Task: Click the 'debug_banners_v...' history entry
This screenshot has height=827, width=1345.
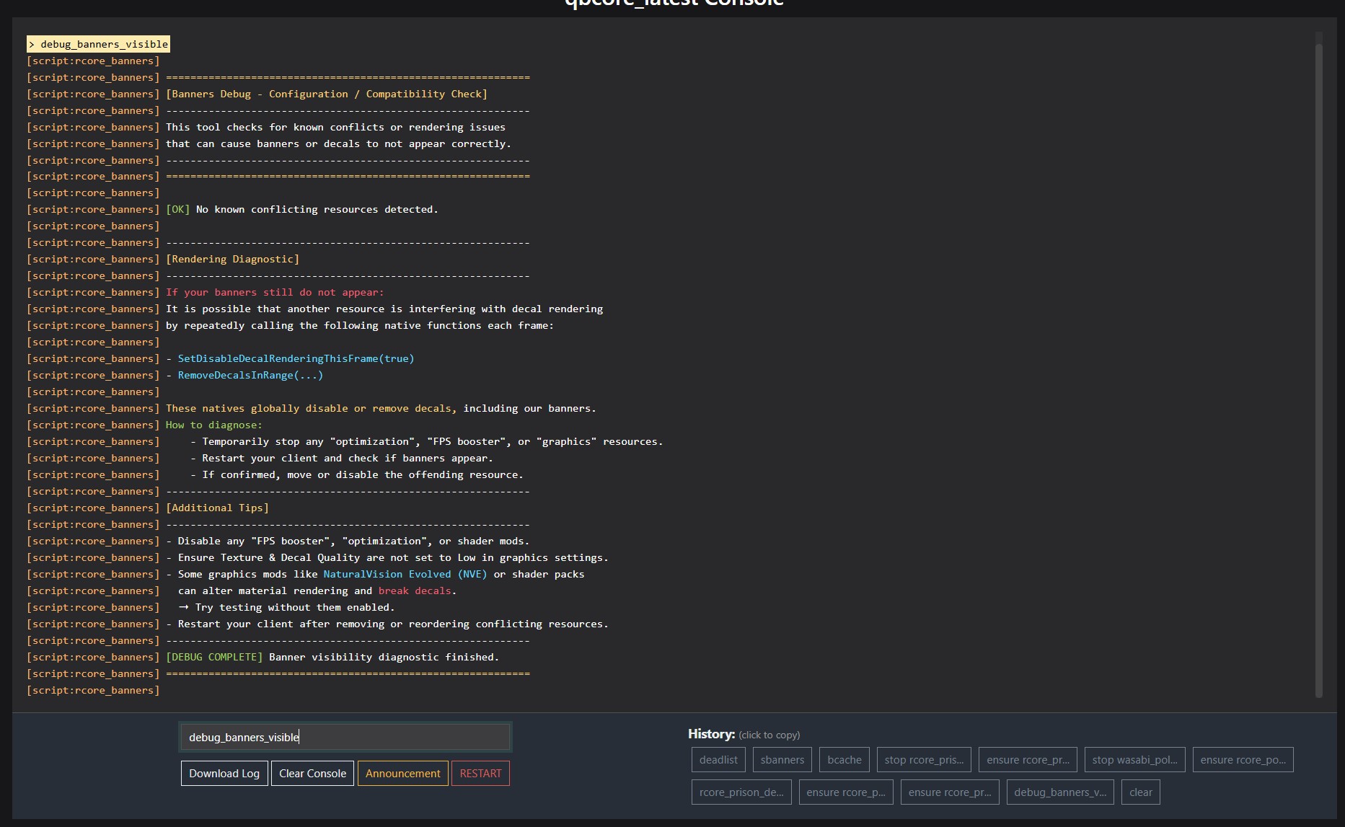Action: (x=1059, y=792)
